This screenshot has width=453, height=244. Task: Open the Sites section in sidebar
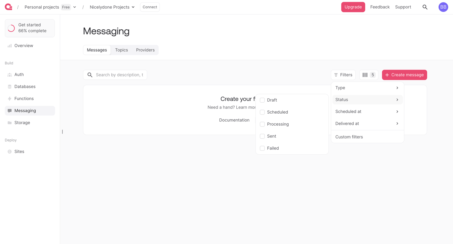(30, 152)
